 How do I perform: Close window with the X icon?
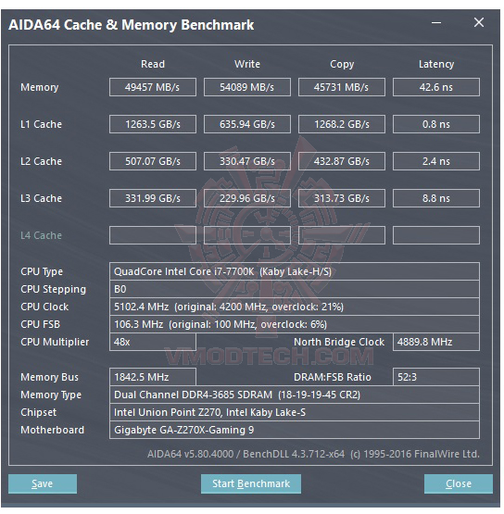pyautogui.click(x=479, y=22)
